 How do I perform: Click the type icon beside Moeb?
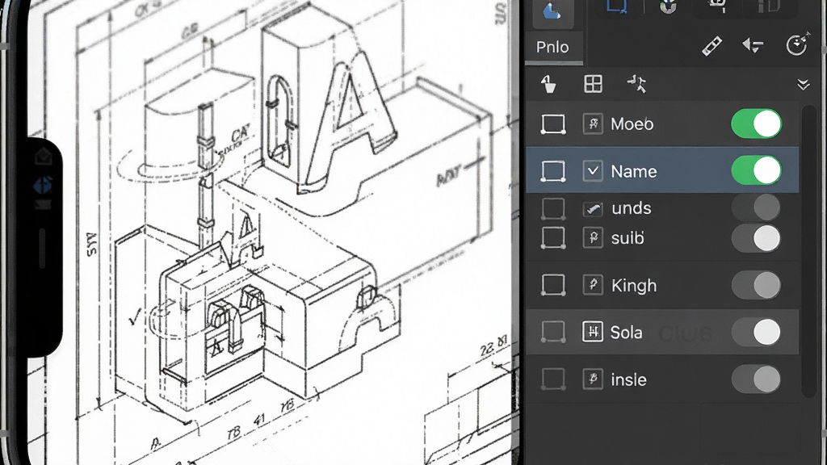click(x=593, y=124)
